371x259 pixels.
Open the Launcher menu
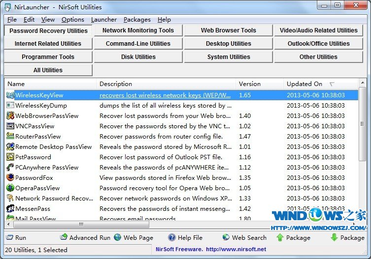click(104, 20)
